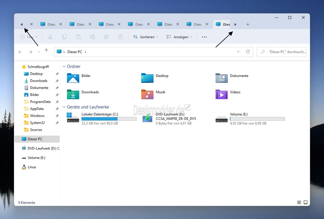
Task: Select the Bilder folder in main pane
Action: tap(79, 78)
